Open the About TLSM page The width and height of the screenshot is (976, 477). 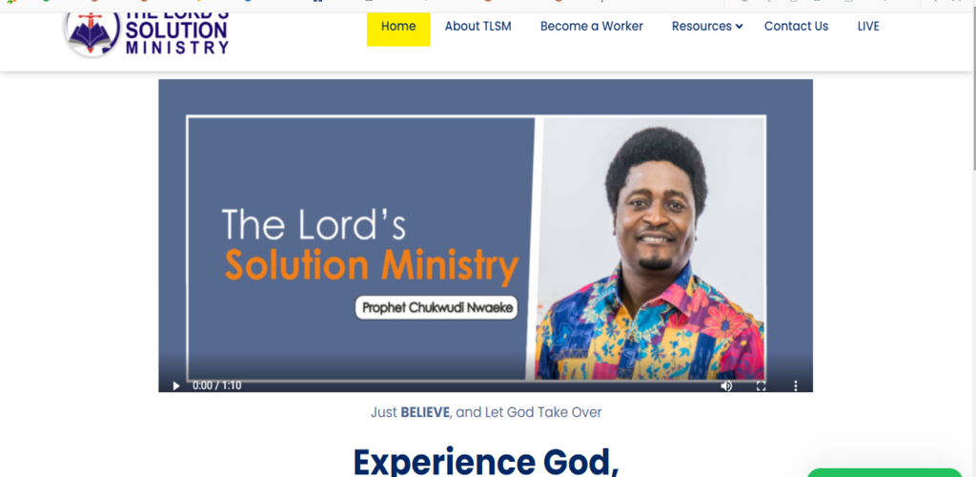(478, 26)
